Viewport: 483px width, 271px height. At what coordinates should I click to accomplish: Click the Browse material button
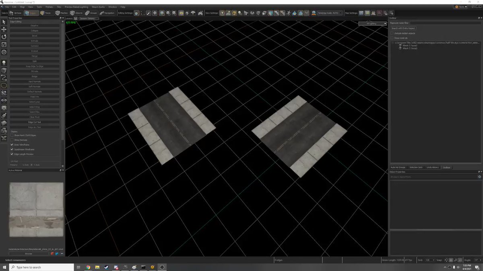coord(29,254)
